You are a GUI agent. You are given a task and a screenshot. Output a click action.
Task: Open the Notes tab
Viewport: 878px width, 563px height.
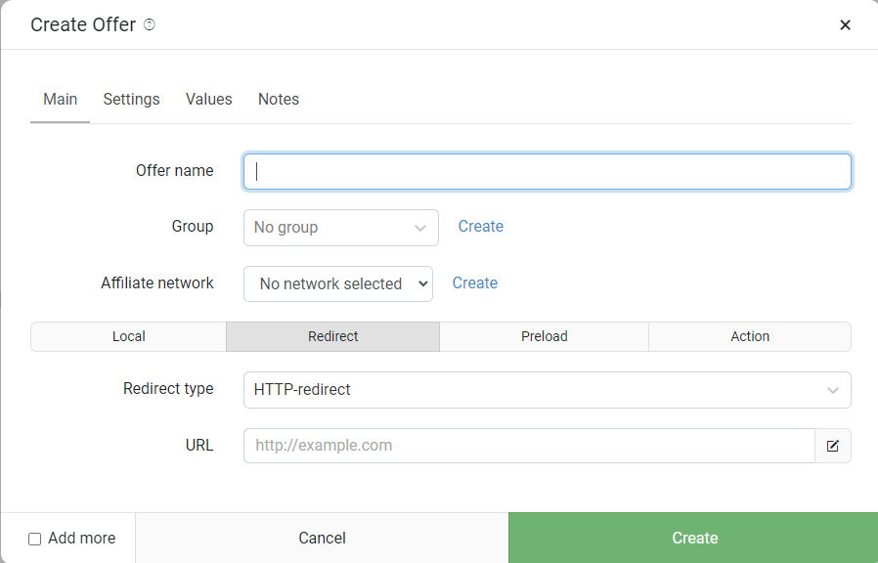click(x=279, y=100)
